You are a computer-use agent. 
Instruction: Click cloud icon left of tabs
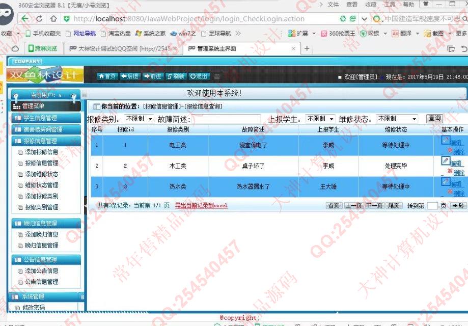click(x=15, y=48)
